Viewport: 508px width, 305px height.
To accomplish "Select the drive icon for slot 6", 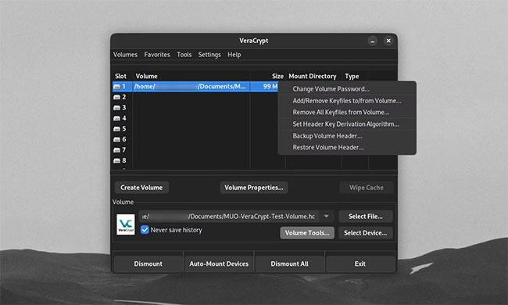I will tap(116, 139).
